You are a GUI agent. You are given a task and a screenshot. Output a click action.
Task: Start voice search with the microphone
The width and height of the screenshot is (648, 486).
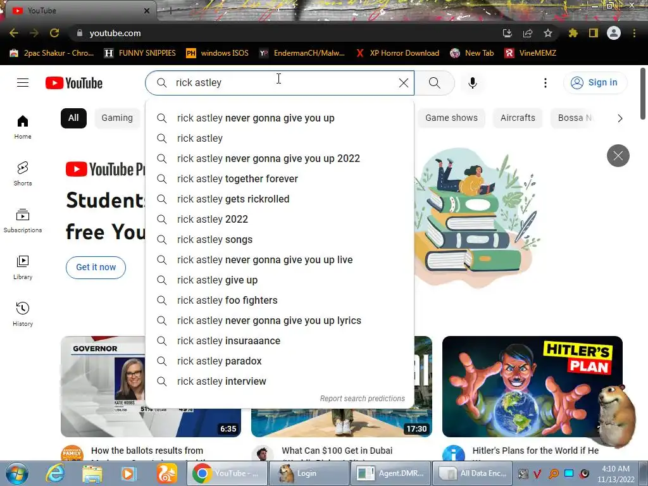coord(472,83)
